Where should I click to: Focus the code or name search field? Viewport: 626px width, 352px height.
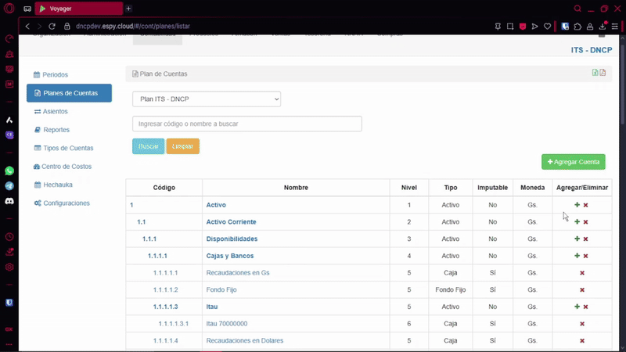click(x=246, y=124)
